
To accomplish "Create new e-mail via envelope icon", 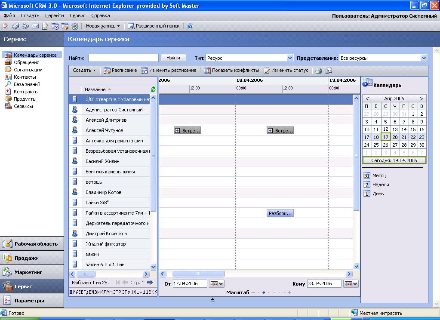I will pos(35,26).
